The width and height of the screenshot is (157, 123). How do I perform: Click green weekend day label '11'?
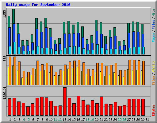click(x=55, y=120)
